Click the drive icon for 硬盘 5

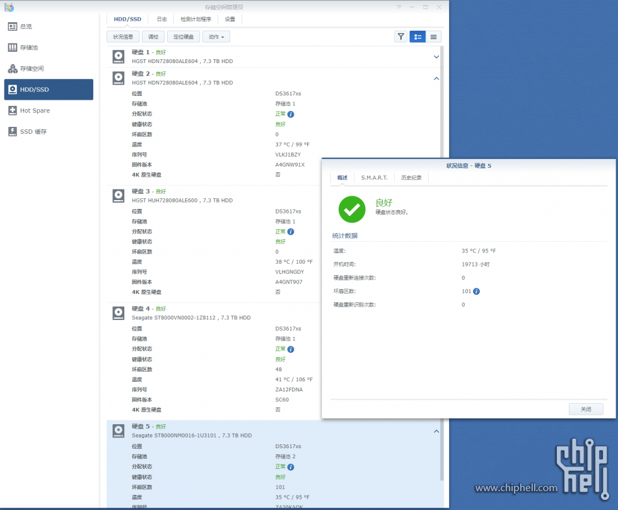click(119, 430)
